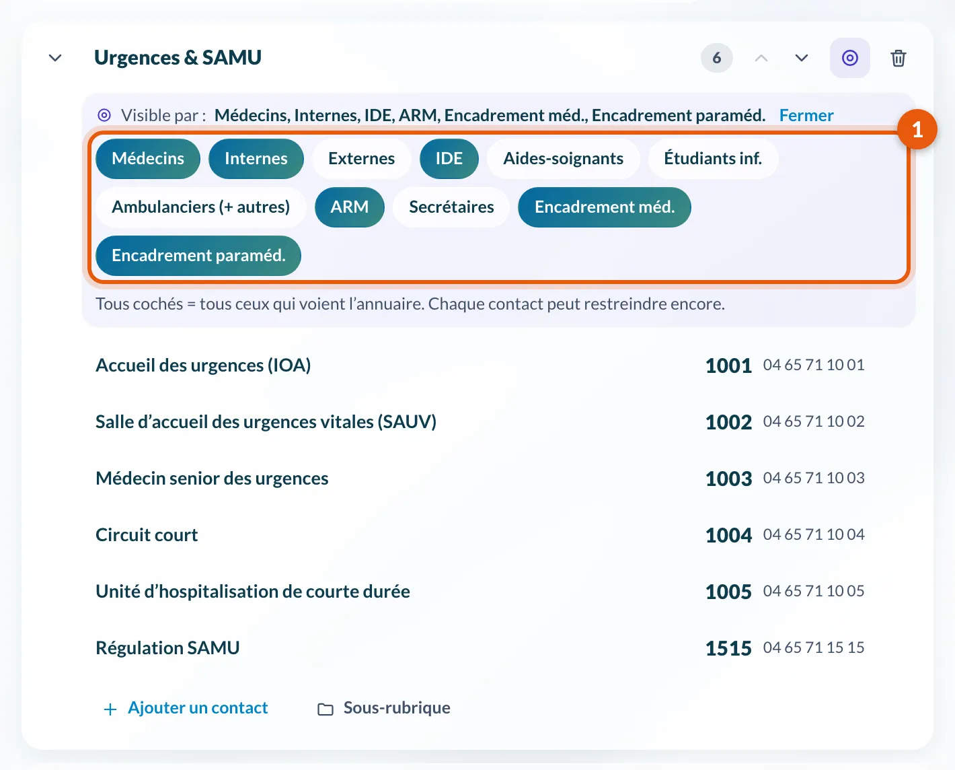This screenshot has width=955, height=770.
Task: Click extension number 1002
Action: coord(728,422)
